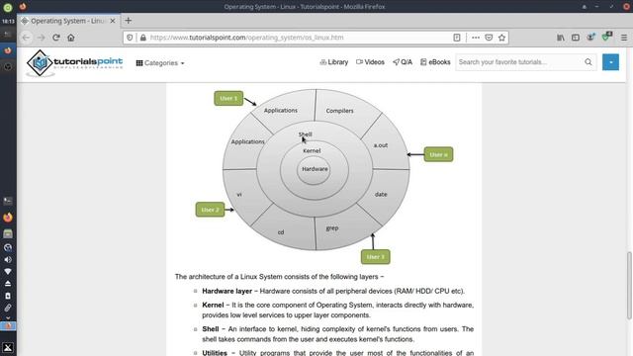Toggle reader view in address bar
Screen dimensions: 633x356
tap(457, 38)
